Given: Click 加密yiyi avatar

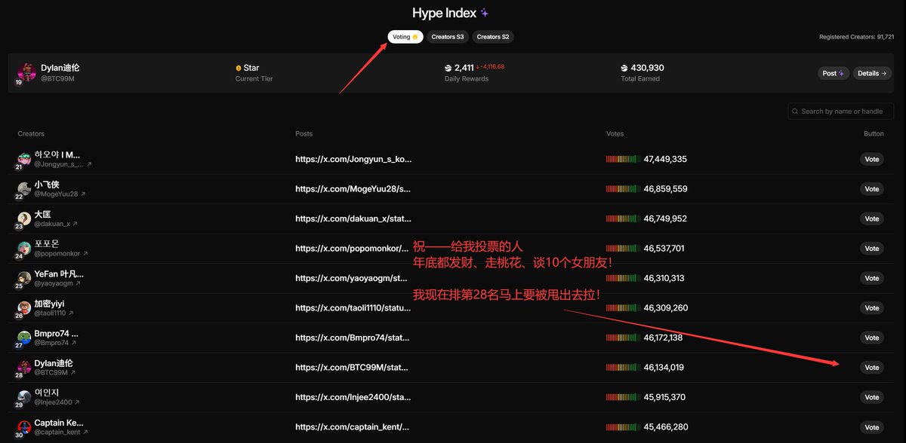Looking at the screenshot, I should click(24, 308).
